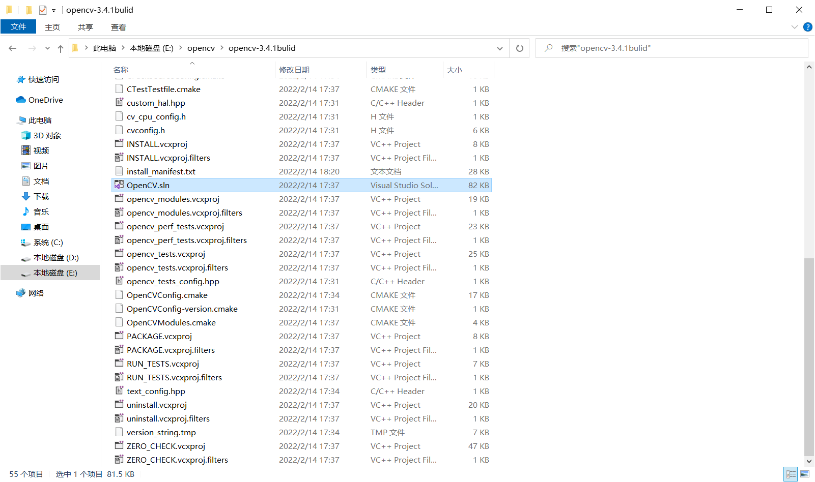Click the scroll down arrow of file list
The image size is (815, 482).
point(809,461)
